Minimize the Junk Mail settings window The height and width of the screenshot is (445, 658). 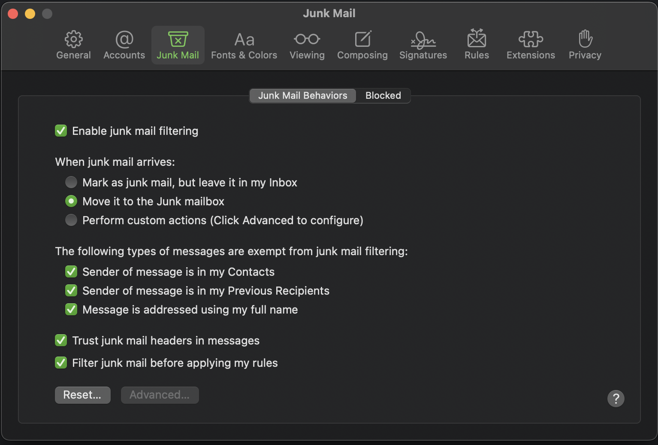[x=30, y=14]
